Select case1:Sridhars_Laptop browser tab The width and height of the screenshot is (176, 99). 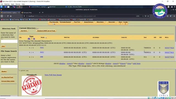10,13
